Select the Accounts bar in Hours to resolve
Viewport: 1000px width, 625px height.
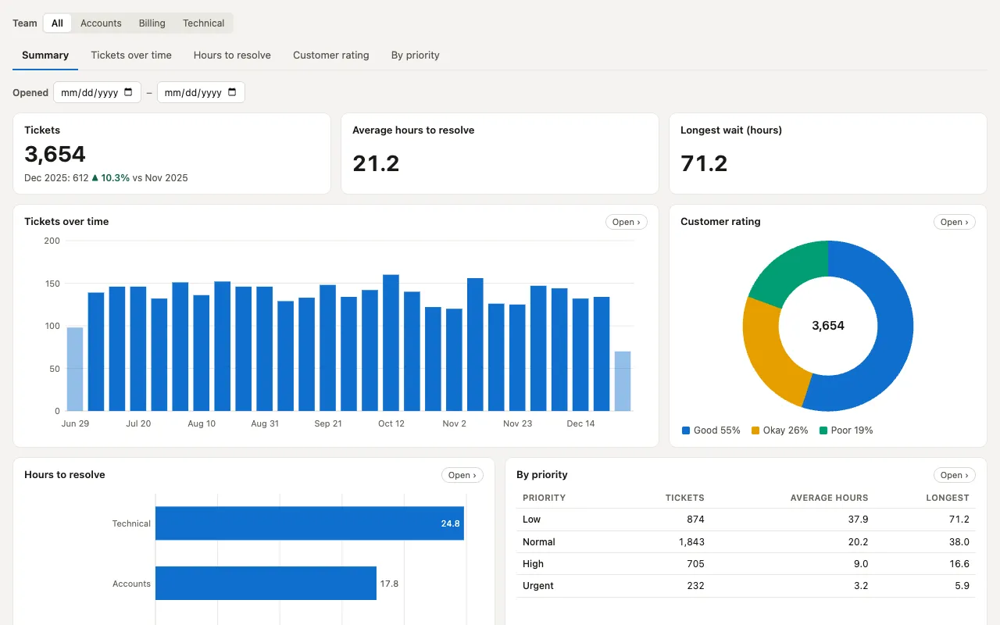point(266,584)
